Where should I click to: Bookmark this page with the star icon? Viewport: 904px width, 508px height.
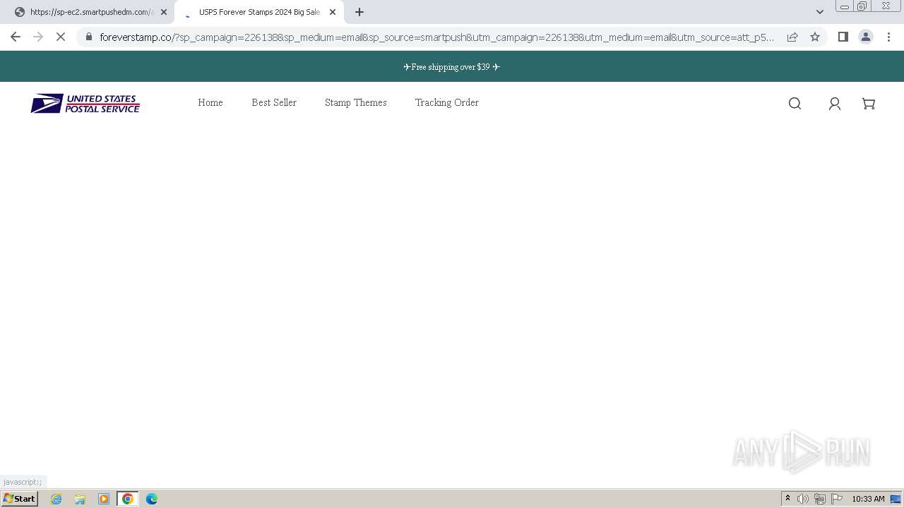[815, 37]
